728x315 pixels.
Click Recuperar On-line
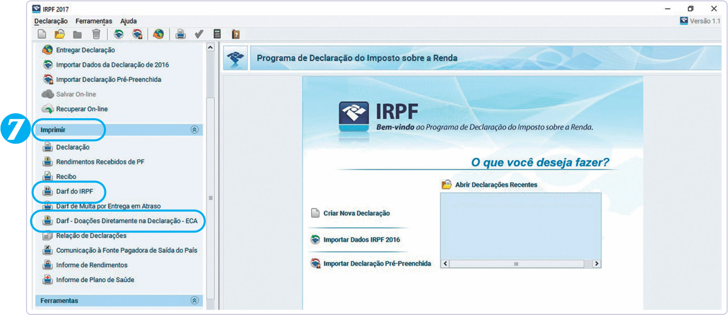tap(82, 109)
